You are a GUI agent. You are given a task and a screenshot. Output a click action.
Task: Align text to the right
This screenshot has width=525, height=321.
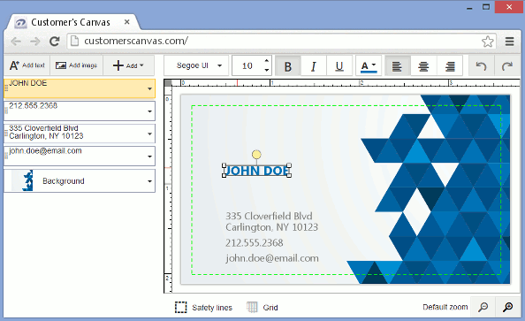(450, 66)
